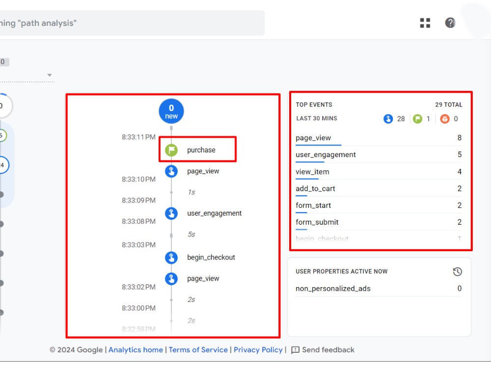Open the form_submit row in Top Events
Viewport: 491px width, 368px height.
tap(379, 222)
